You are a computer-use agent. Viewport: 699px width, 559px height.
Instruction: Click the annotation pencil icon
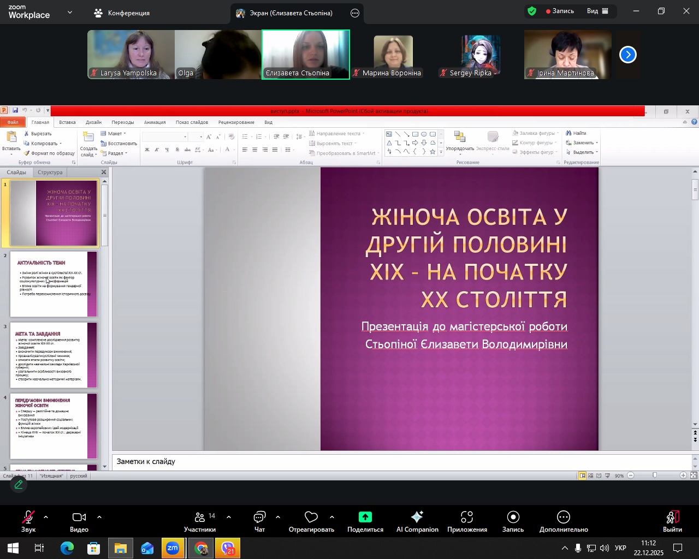coord(19,484)
